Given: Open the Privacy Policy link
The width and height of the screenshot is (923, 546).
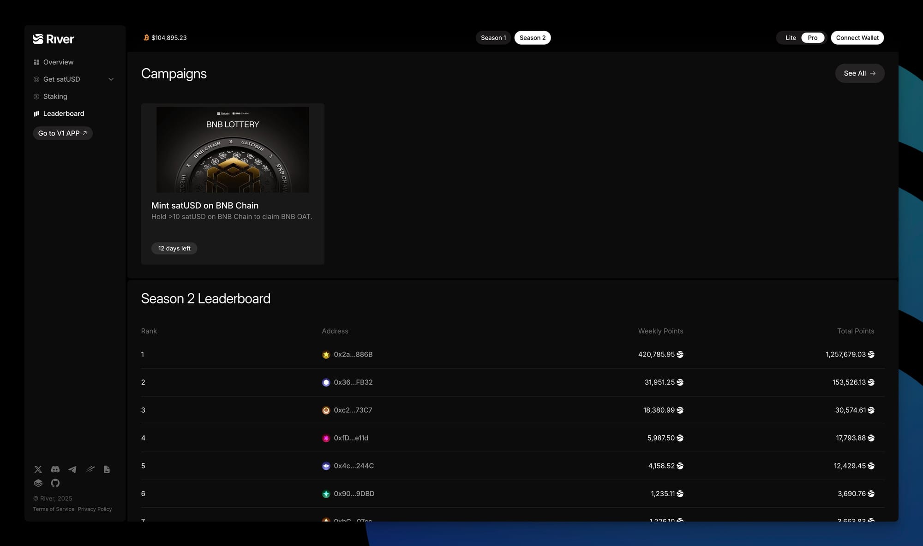Looking at the screenshot, I should (95, 509).
